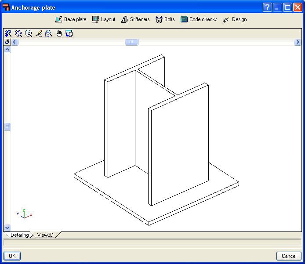Click the Anchorage plate title bar icon
Viewport: 305px width, 264px height.
[x=6, y=7]
